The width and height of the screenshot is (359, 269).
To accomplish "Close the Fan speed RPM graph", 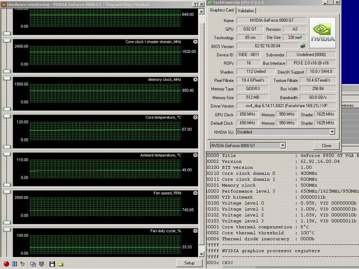I will click(x=195, y=193).
